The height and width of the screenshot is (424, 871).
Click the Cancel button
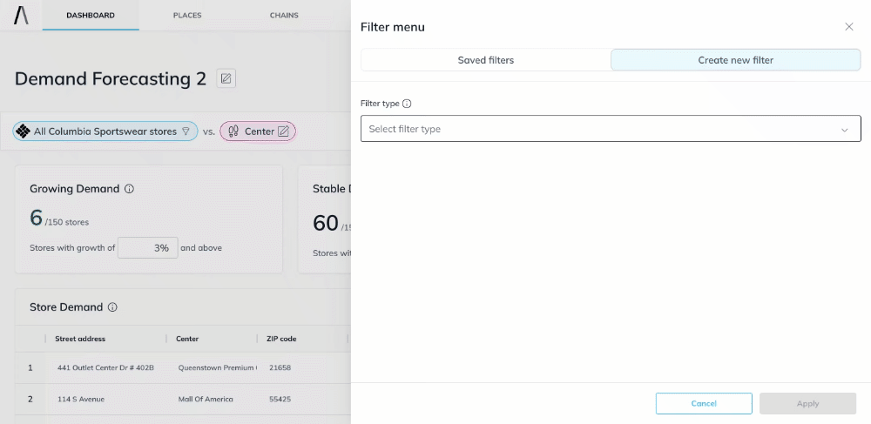704,403
